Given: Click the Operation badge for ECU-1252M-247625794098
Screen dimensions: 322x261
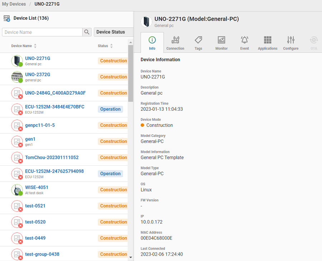Looking at the screenshot, I should pos(111,174).
